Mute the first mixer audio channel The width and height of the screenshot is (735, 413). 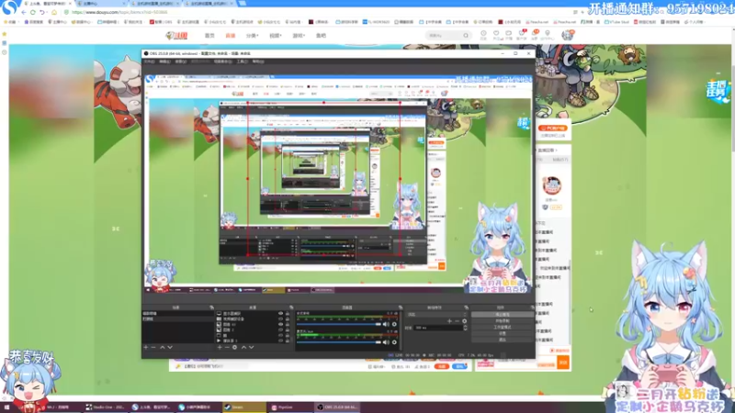click(x=386, y=324)
